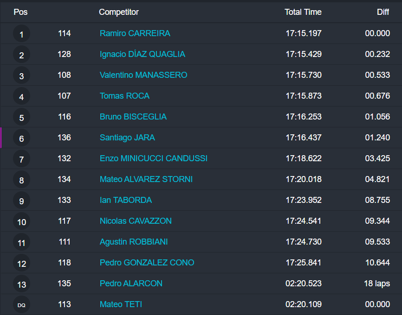The height and width of the screenshot is (315, 402).
Task: Open Mateo TETI competitor link
Action: [x=121, y=304]
